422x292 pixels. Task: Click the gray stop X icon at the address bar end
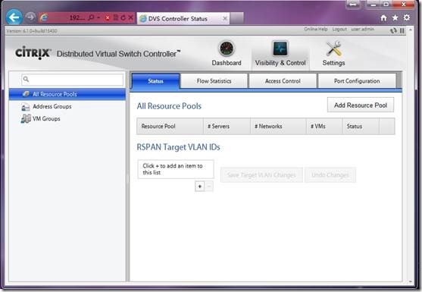click(x=130, y=17)
